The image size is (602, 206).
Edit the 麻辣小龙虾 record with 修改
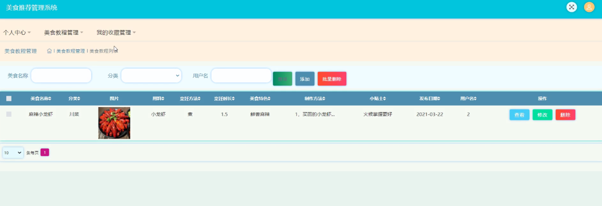pyautogui.click(x=542, y=115)
